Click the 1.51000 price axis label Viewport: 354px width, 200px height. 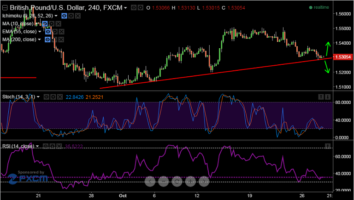[343, 87]
